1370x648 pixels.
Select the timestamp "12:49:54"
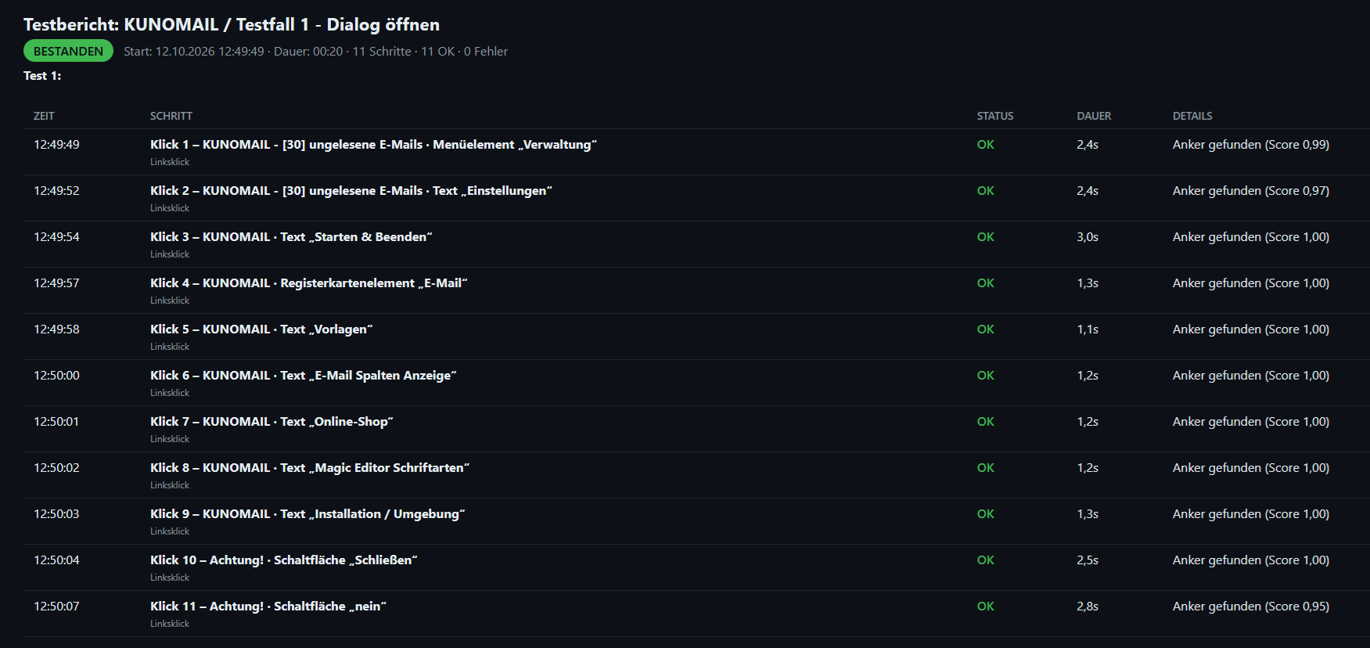click(x=56, y=237)
